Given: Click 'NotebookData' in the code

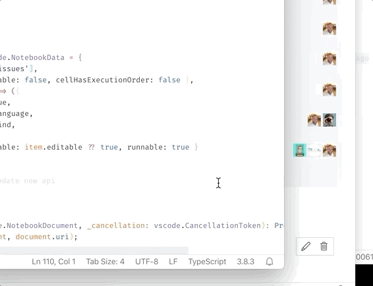Looking at the screenshot, I should click(x=38, y=57).
